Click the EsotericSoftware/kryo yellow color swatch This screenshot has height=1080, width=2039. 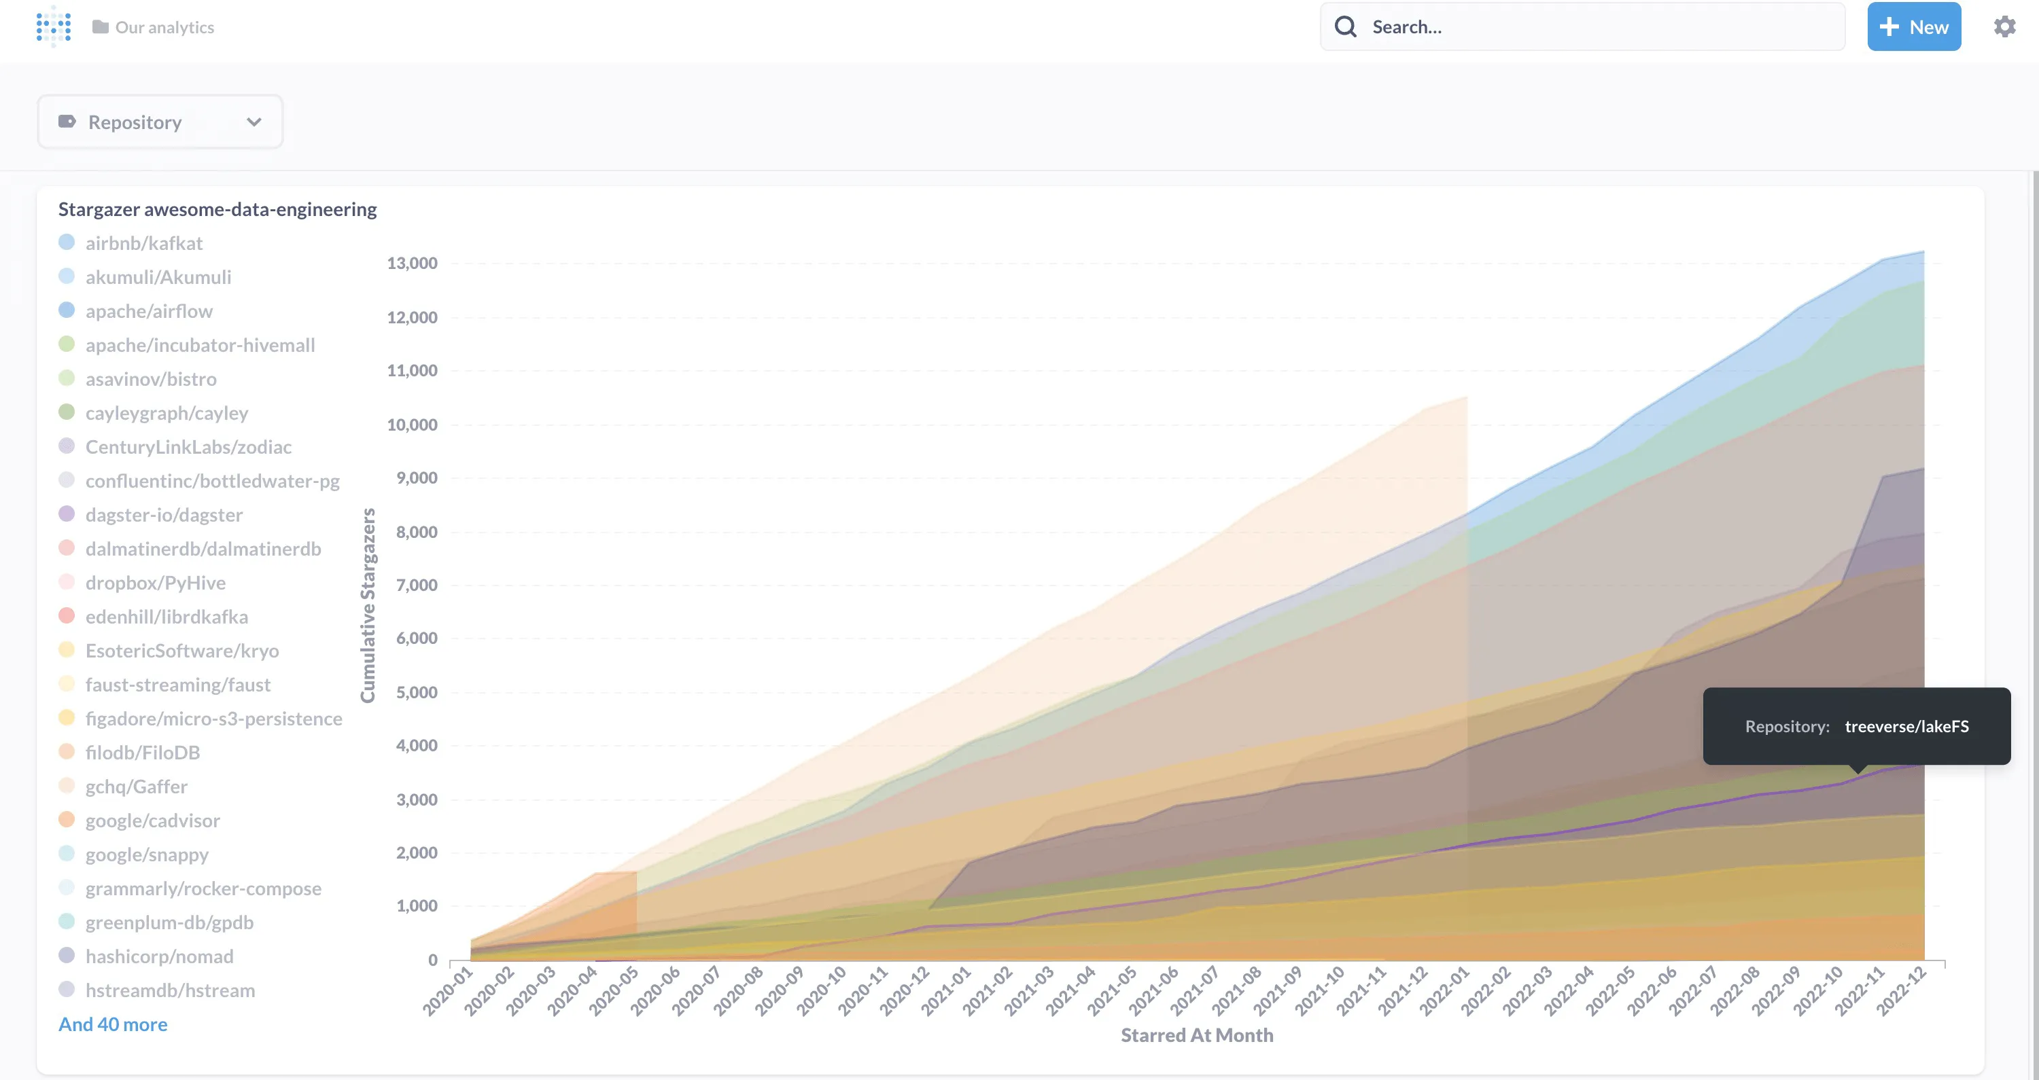coord(67,650)
